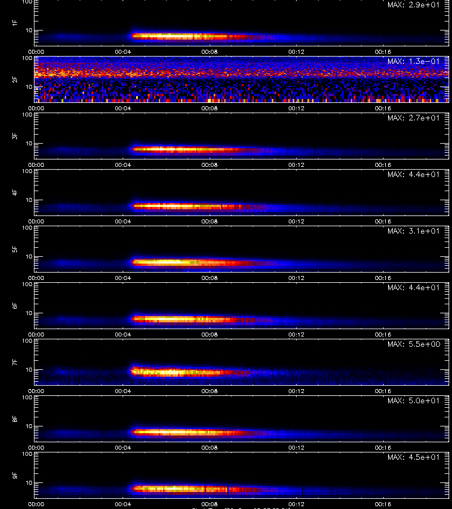
Task: Click the noisy orange band in the 2F spectrogram
Action: point(242,73)
